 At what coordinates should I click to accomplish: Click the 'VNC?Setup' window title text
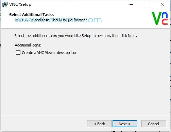20,4
